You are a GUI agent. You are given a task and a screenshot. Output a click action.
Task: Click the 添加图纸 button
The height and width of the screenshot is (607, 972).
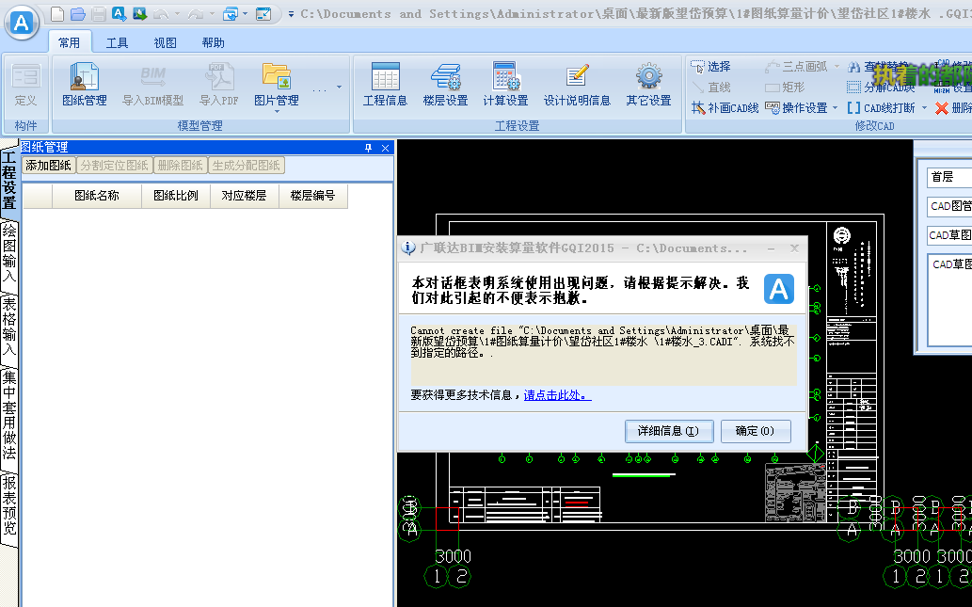pyautogui.click(x=48, y=166)
